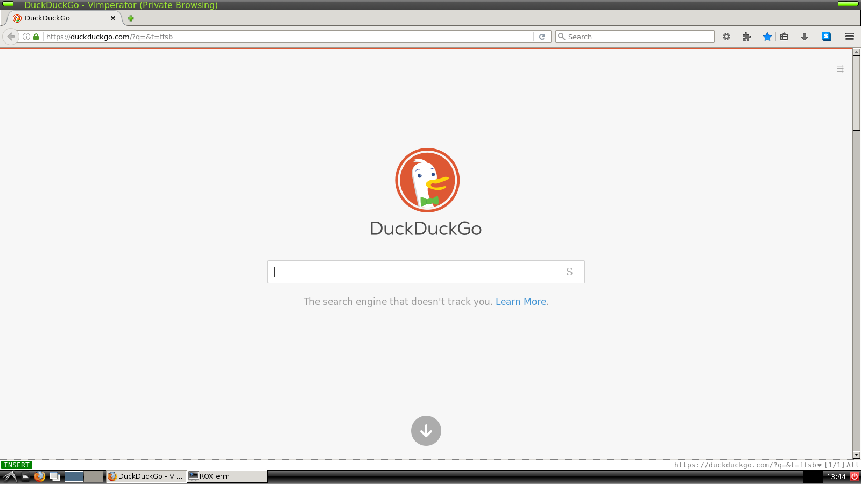Open DuckDuckGo page side menu icon
Viewport: 861px width, 484px height.
click(x=841, y=69)
